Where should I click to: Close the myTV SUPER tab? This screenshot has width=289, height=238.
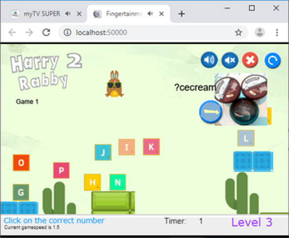pyautogui.click(x=79, y=14)
